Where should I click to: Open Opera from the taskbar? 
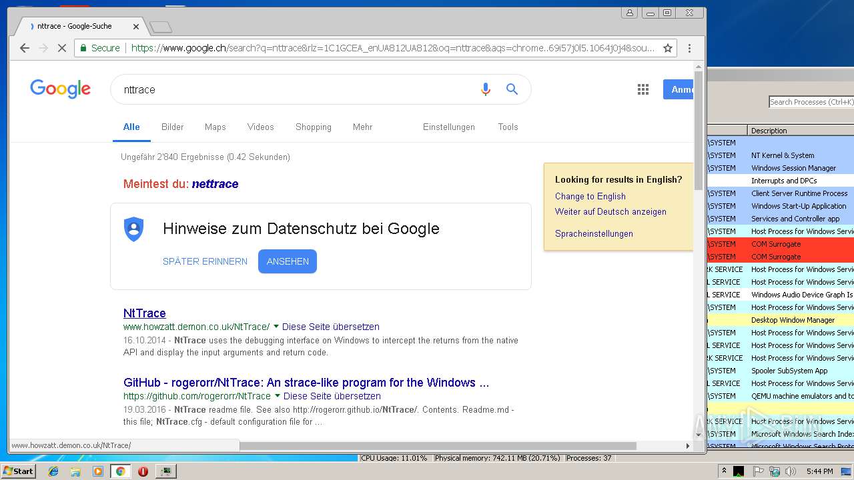click(143, 471)
